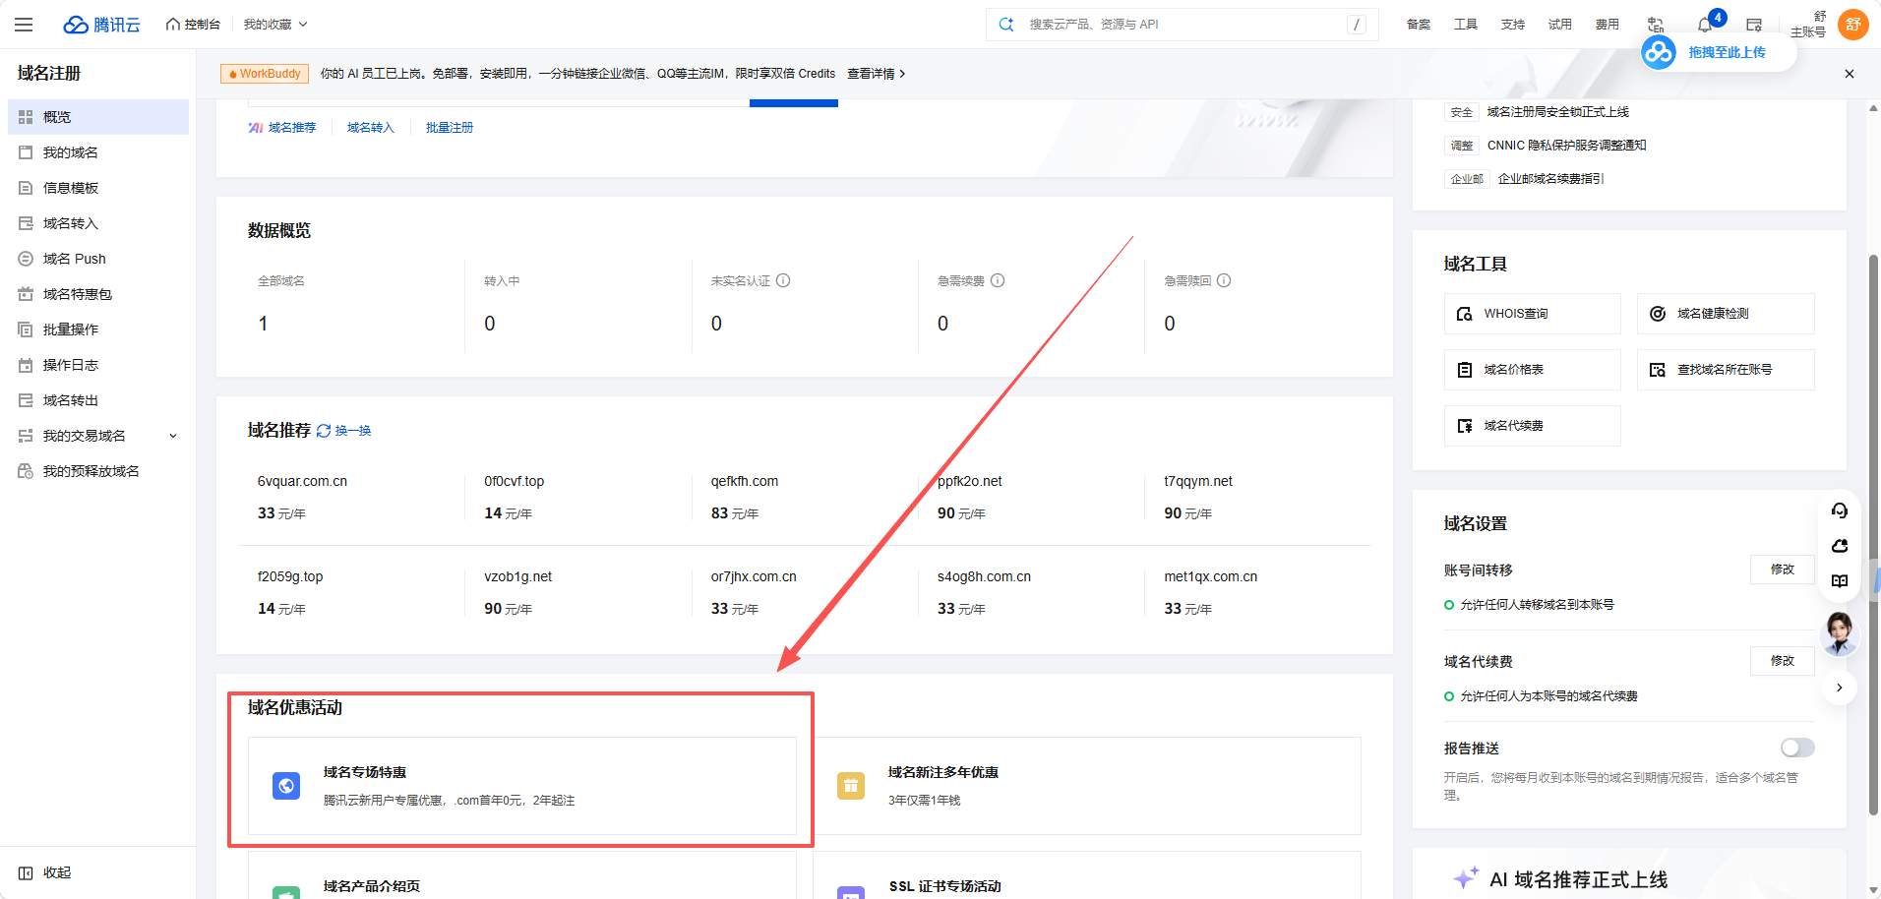Toggle the 报告推送 switch
Image resolution: width=1881 pixels, height=899 pixels.
coord(1797,749)
